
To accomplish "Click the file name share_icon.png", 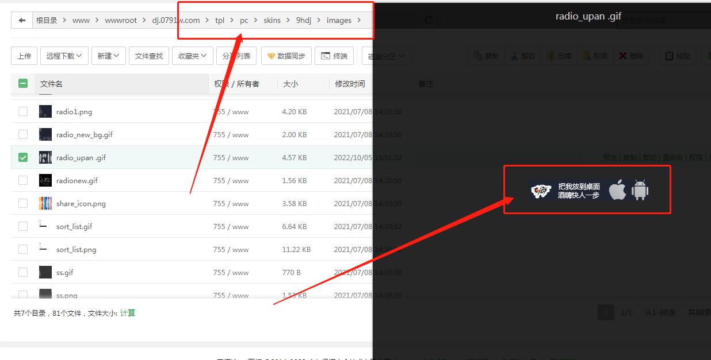I will pyautogui.click(x=81, y=203).
